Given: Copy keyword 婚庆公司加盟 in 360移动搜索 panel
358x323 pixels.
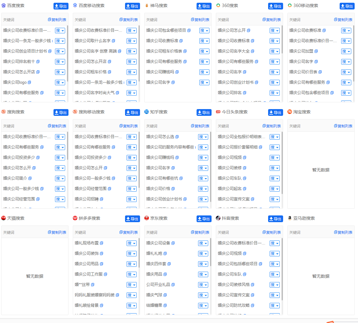Looking at the screenshot, I should tap(316, 51).
